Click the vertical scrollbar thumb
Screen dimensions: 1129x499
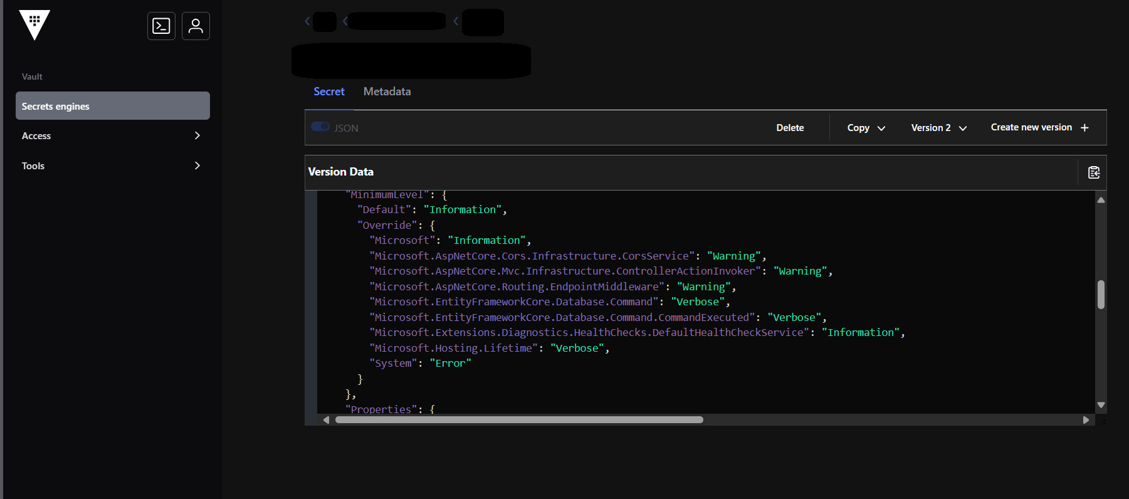tap(1101, 295)
